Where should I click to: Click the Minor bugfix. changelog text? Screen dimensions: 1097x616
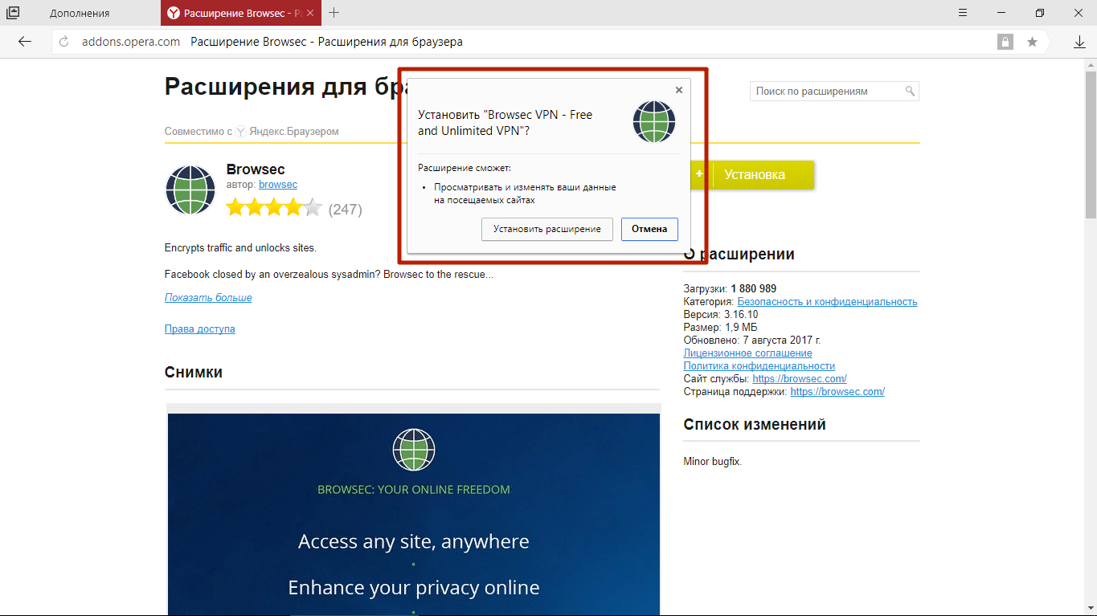[713, 462]
